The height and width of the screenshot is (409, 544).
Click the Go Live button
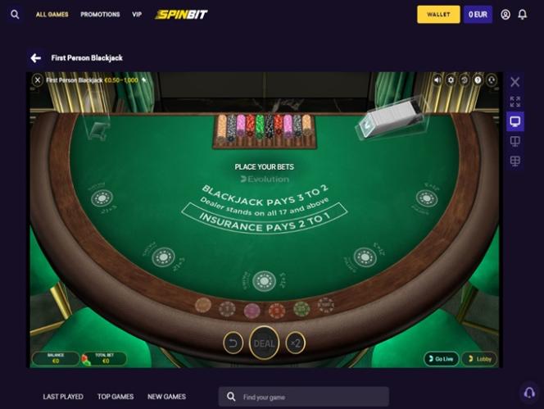(442, 359)
